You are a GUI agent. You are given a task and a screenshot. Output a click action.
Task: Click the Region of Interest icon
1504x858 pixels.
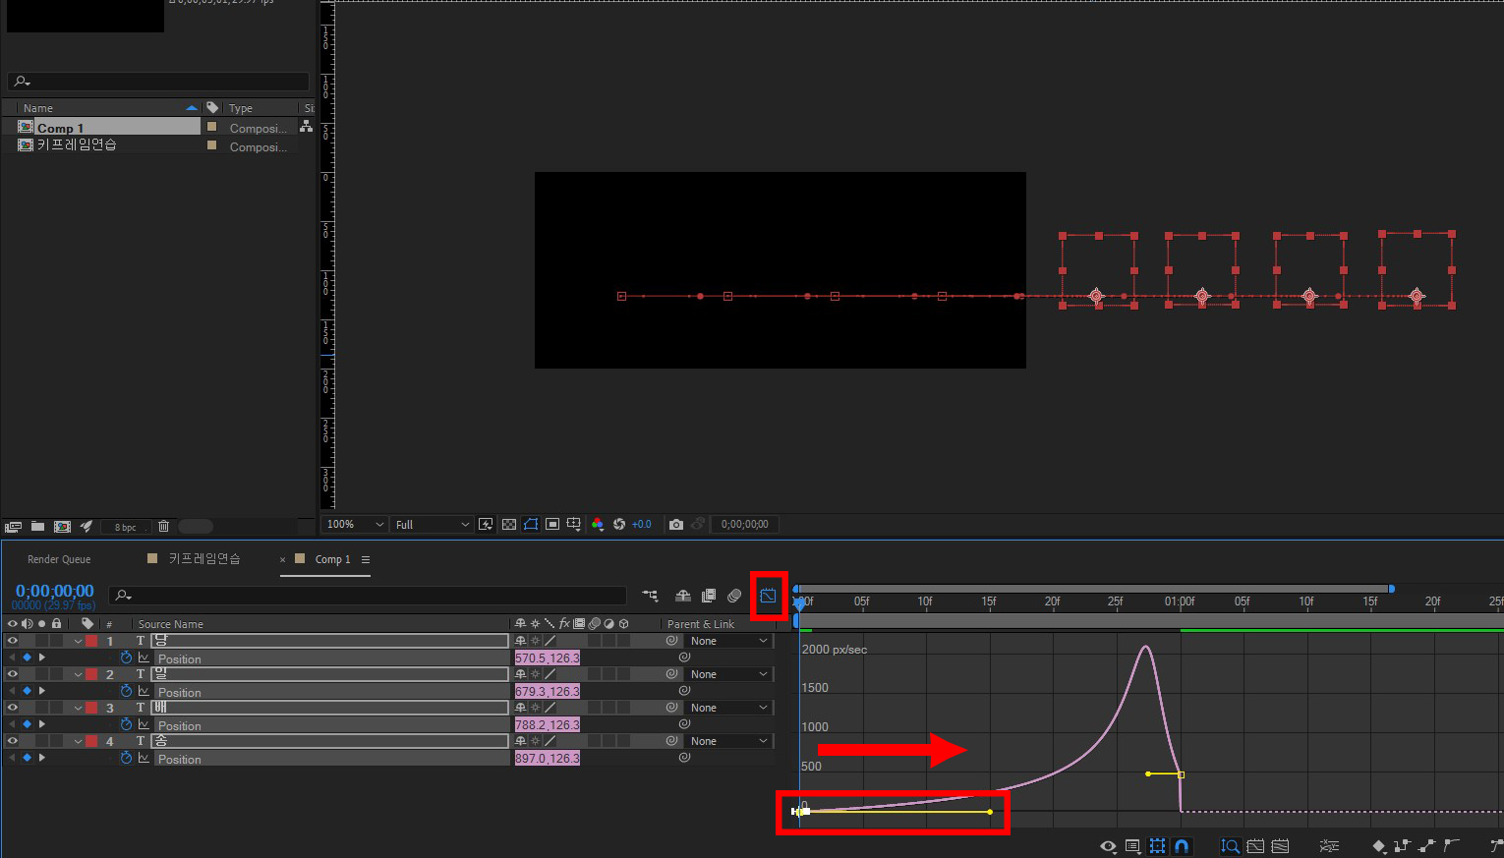[552, 525]
